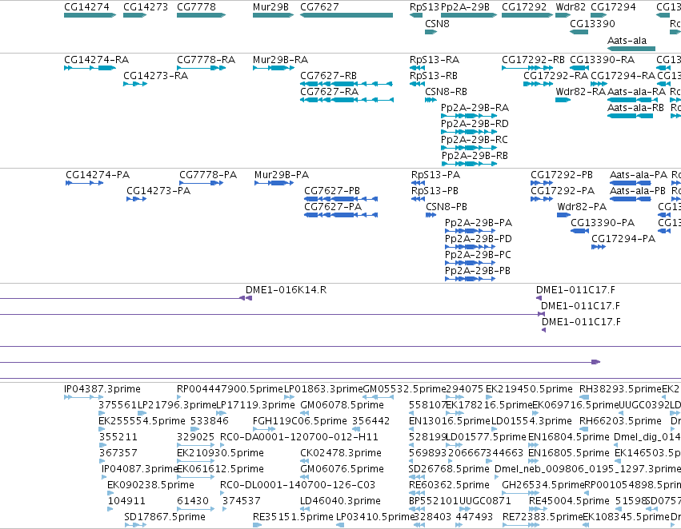The image size is (681, 529).
Task: Click the CG14273 gene arrow
Action: coord(135,15)
